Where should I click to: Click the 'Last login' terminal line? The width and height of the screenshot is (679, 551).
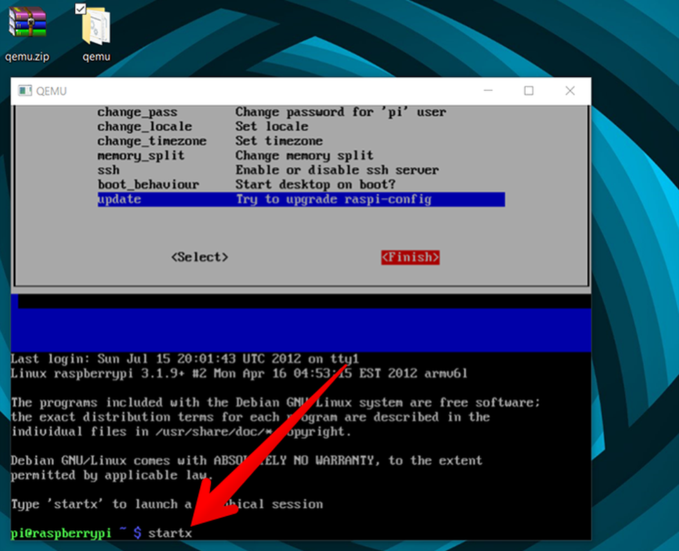coord(185,359)
